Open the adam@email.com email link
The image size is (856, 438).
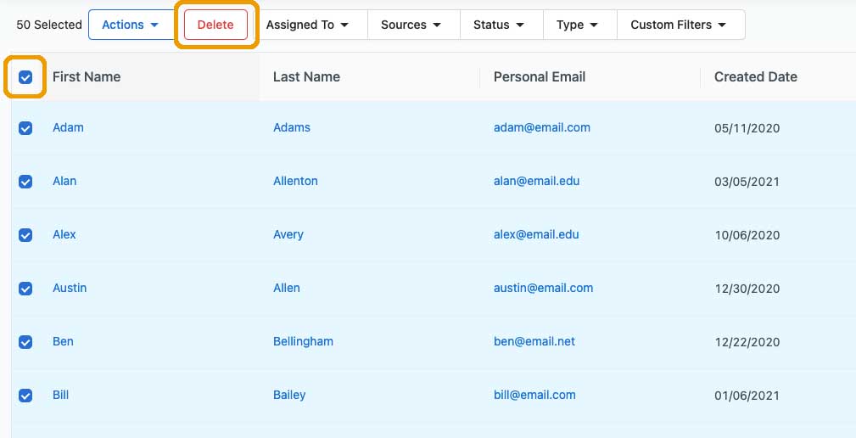[541, 128]
